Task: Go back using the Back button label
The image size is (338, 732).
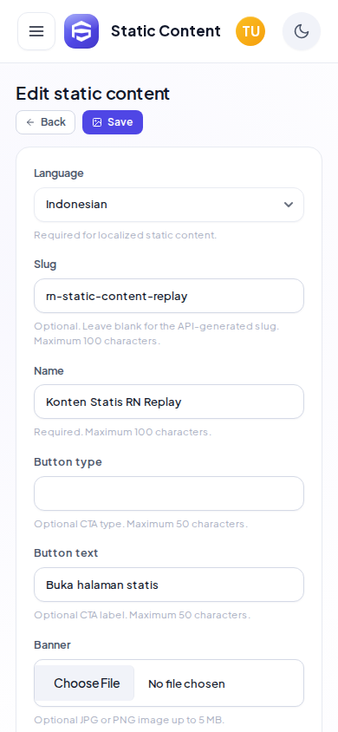Action: point(53,121)
